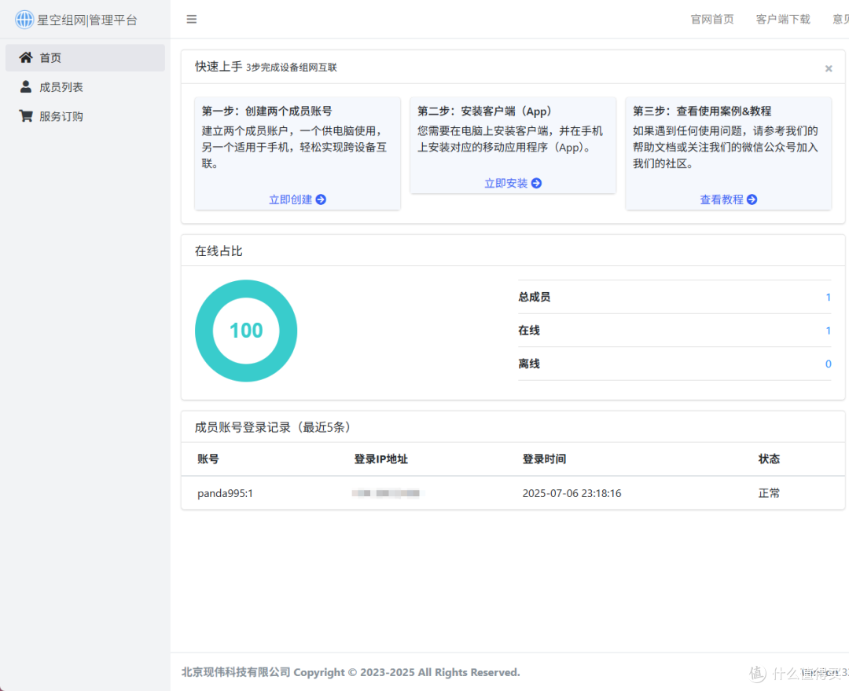849x691 pixels.
Task: Click the panda995:1 account cell
Action: [226, 493]
